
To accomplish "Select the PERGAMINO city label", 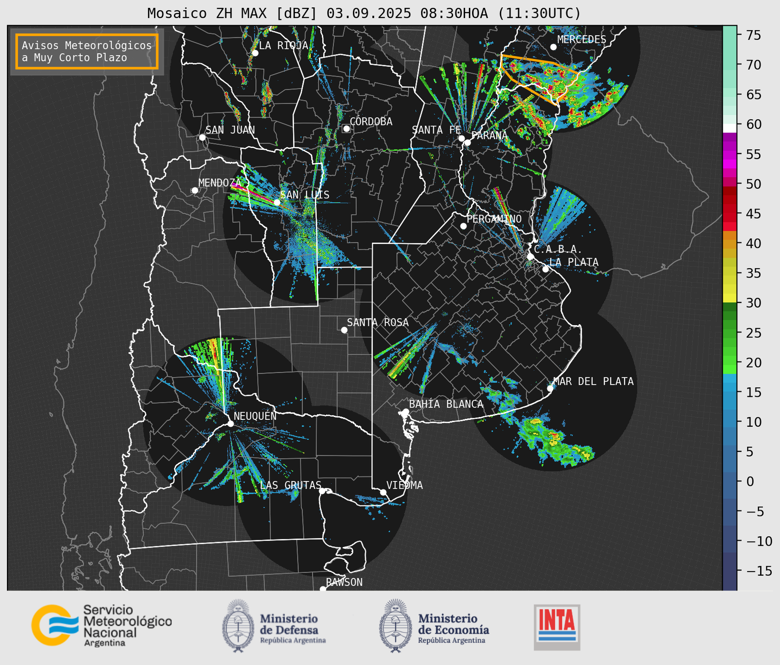I will click(x=494, y=219).
